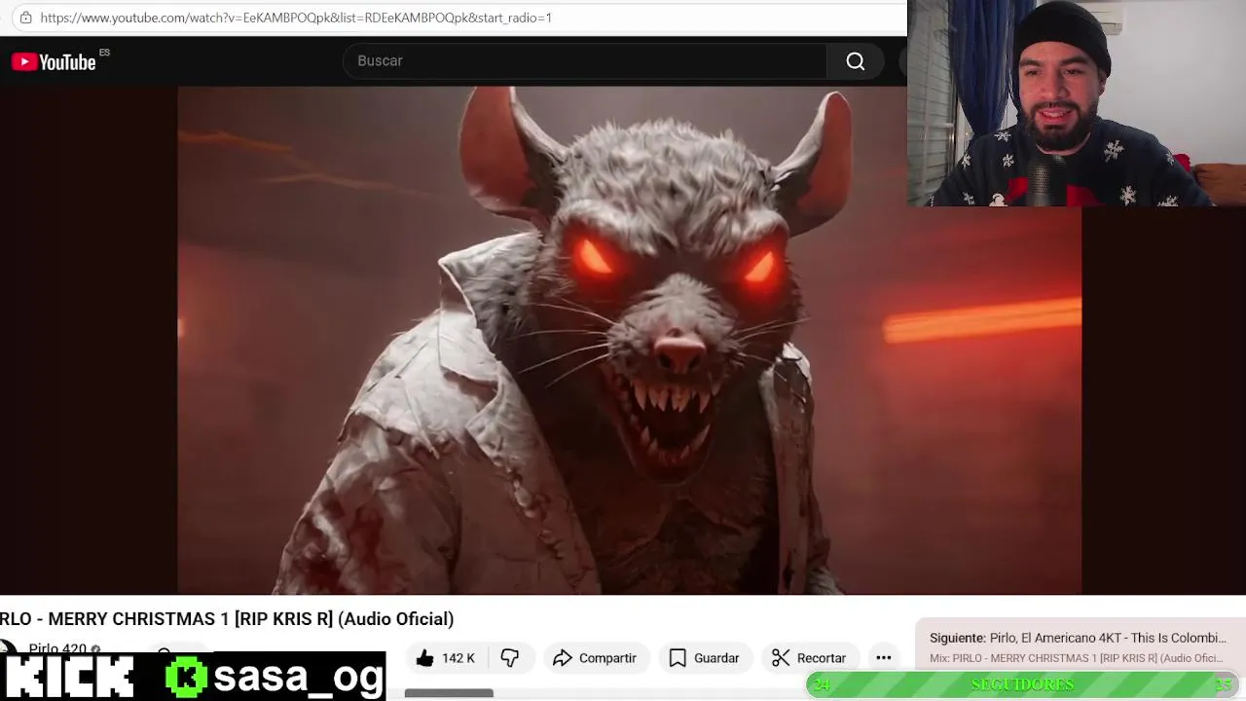Click the Recortar clip button
The height and width of the screenshot is (701, 1246).
point(809,658)
